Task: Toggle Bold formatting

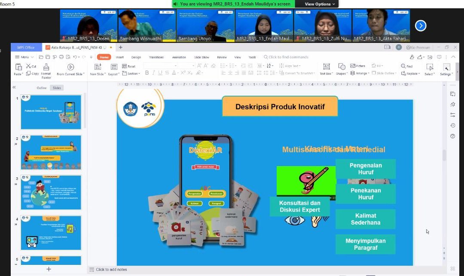Action: (147, 73)
